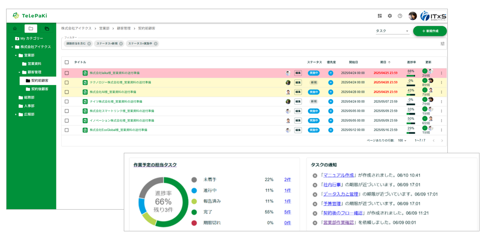Image resolution: width=483 pixels, height=237 pixels.
Task: Select all tasks with header checkbox
Action: (x=66, y=62)
